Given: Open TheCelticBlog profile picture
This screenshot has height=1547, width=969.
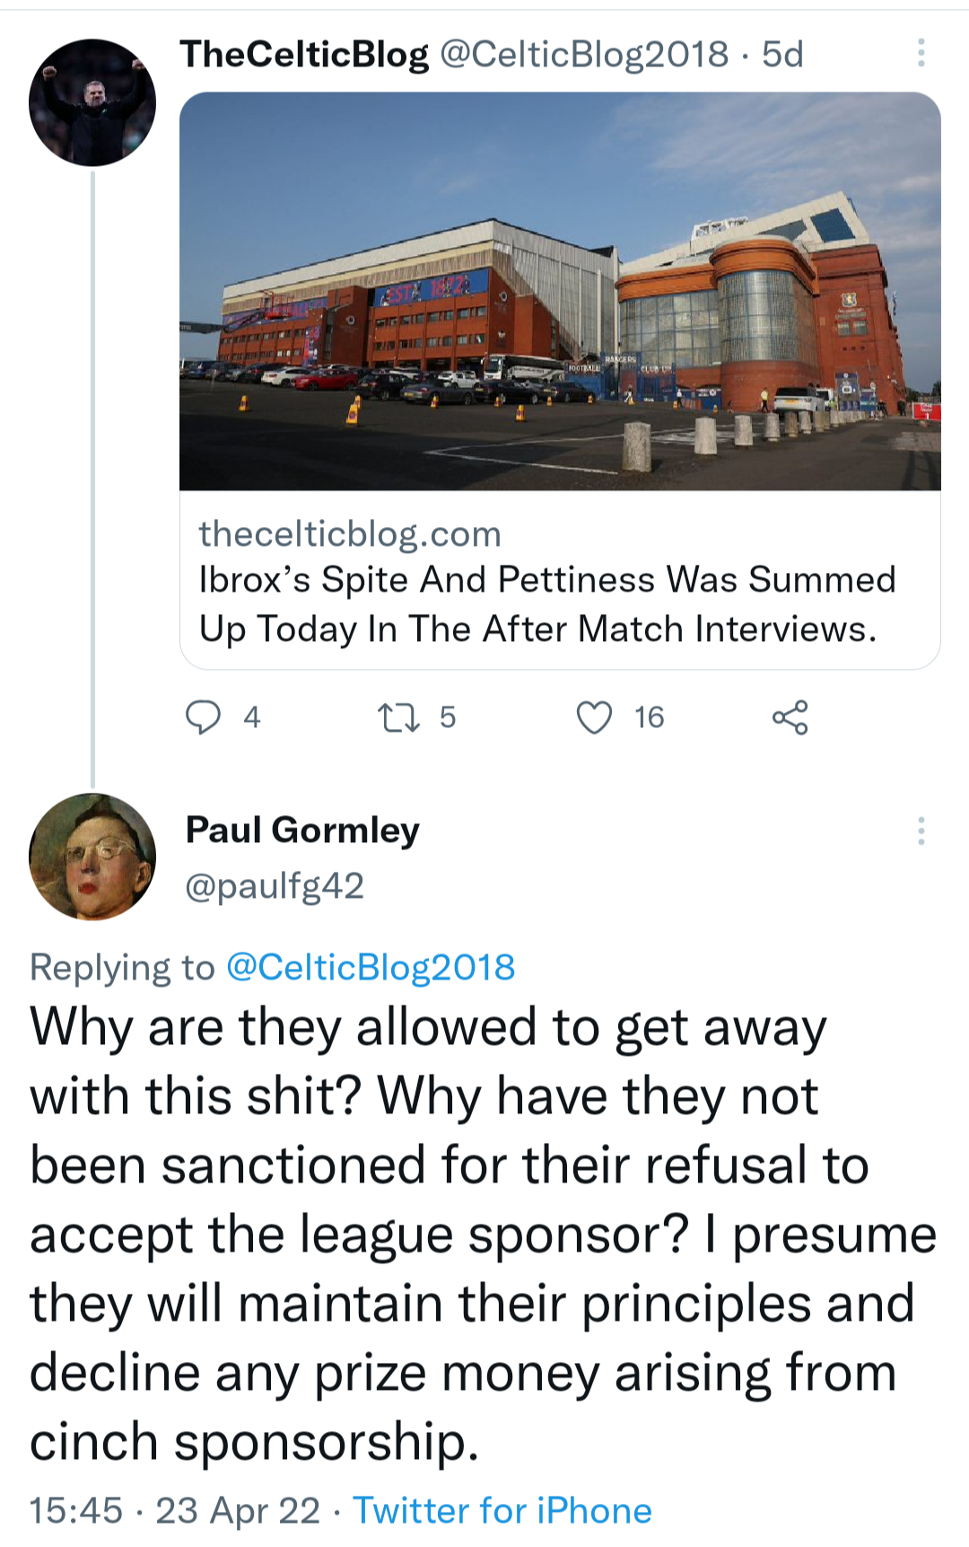Looking at the screenshot, I should pos(92,102).
